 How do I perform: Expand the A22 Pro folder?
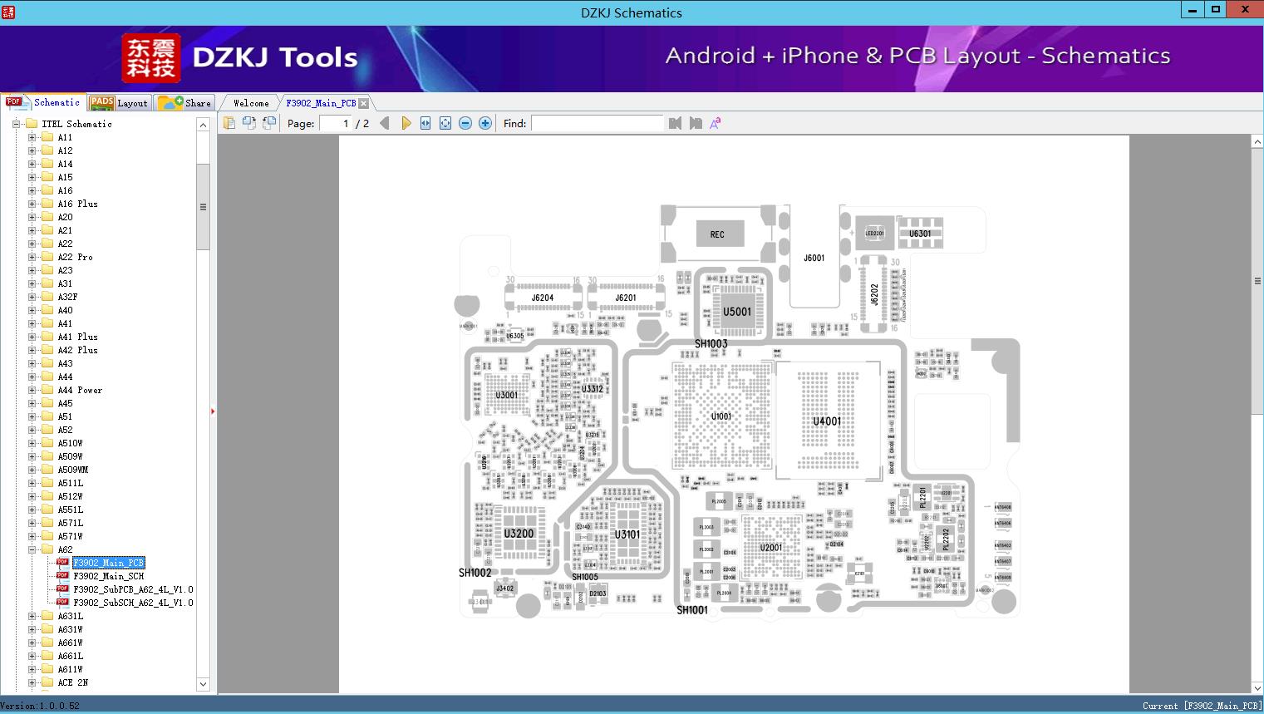32,257
